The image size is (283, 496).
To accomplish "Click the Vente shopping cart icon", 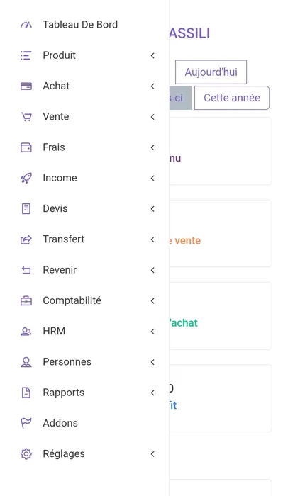I will tap(26, 117).
